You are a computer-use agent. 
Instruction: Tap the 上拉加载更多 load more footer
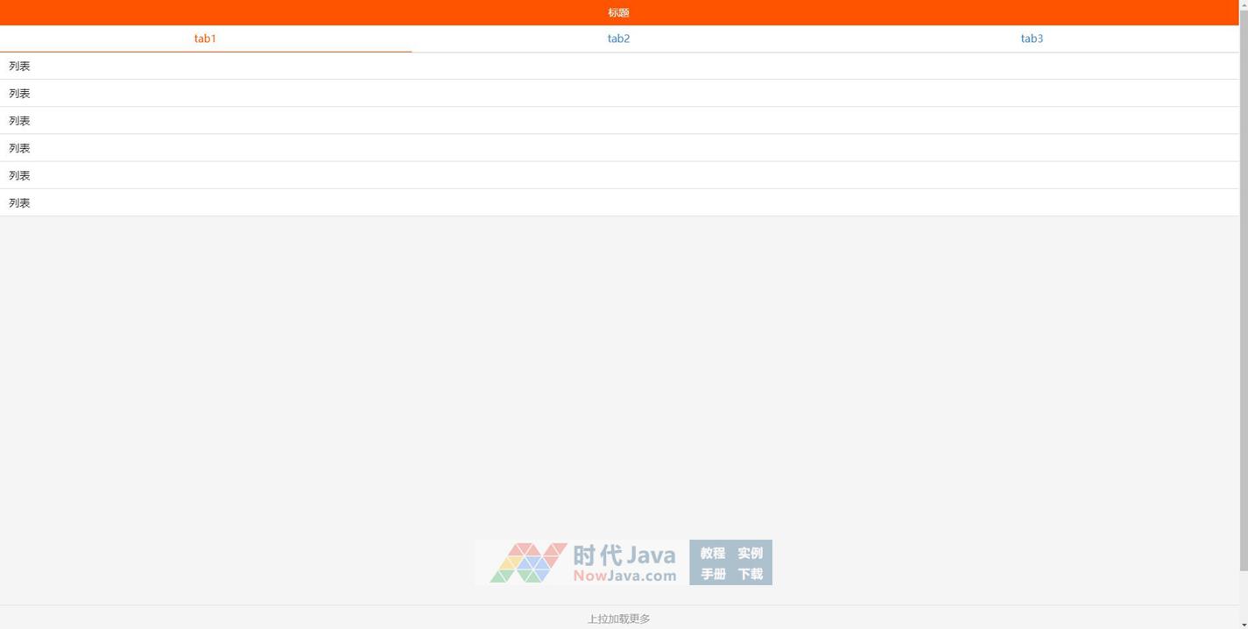618,618
